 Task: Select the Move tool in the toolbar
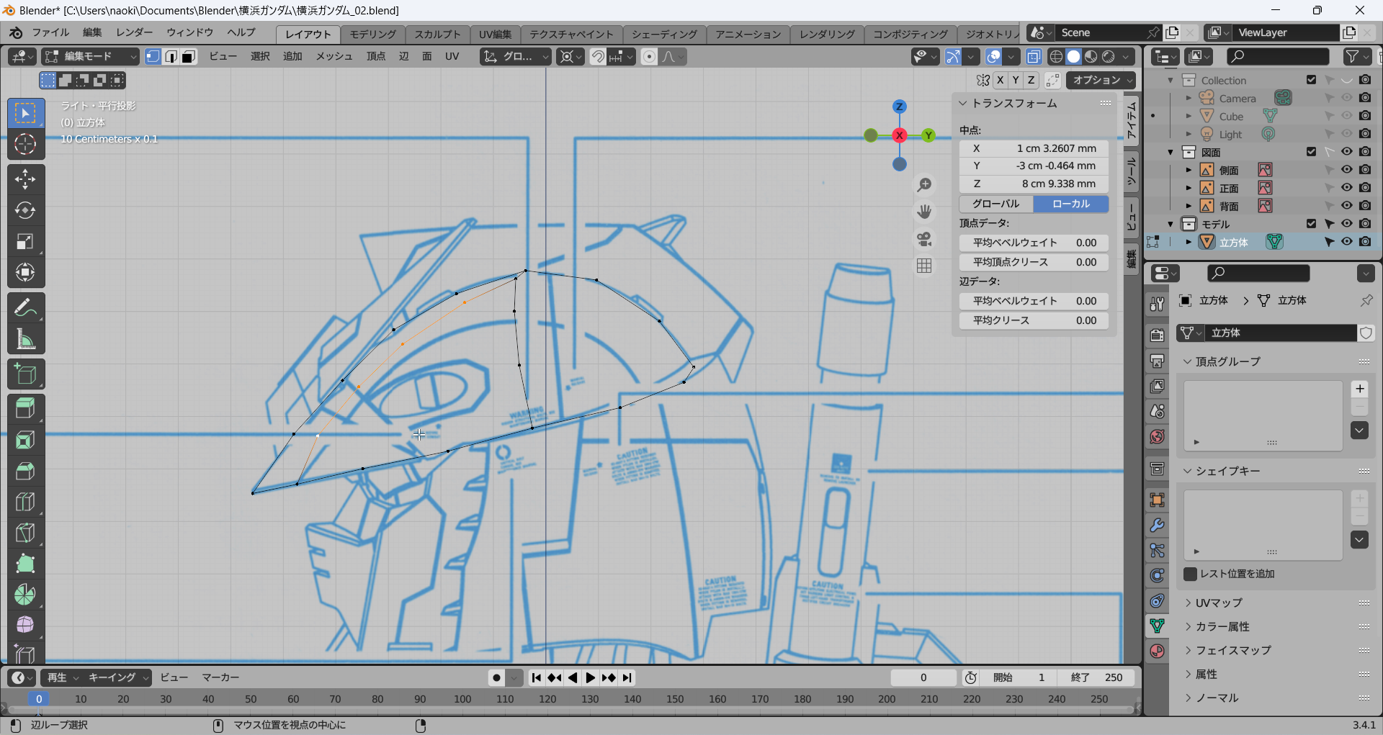(25, 179)
